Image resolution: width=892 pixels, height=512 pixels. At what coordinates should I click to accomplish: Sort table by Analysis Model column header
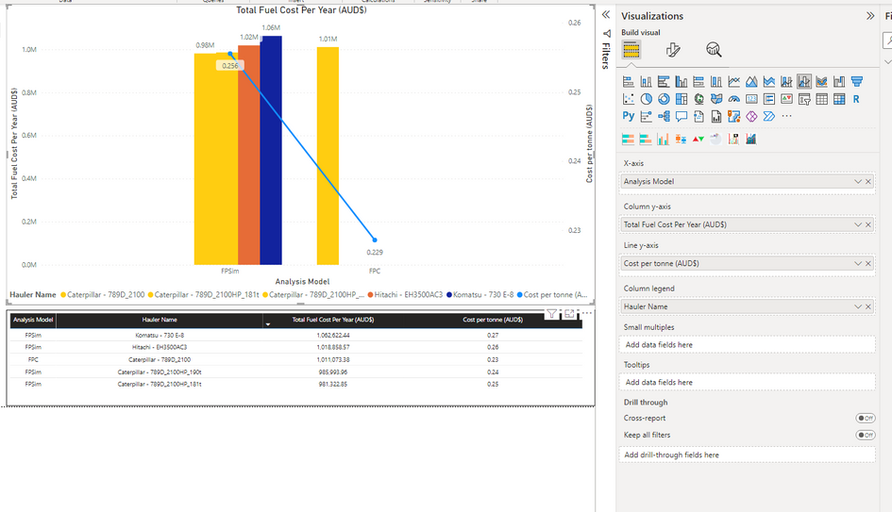(33, 320)
